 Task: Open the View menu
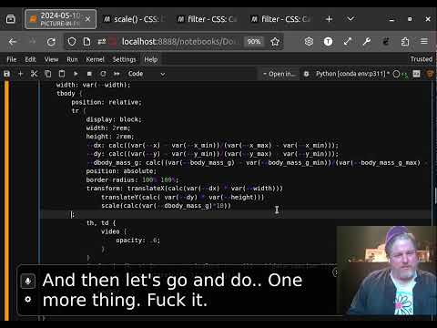coord(51,59)
